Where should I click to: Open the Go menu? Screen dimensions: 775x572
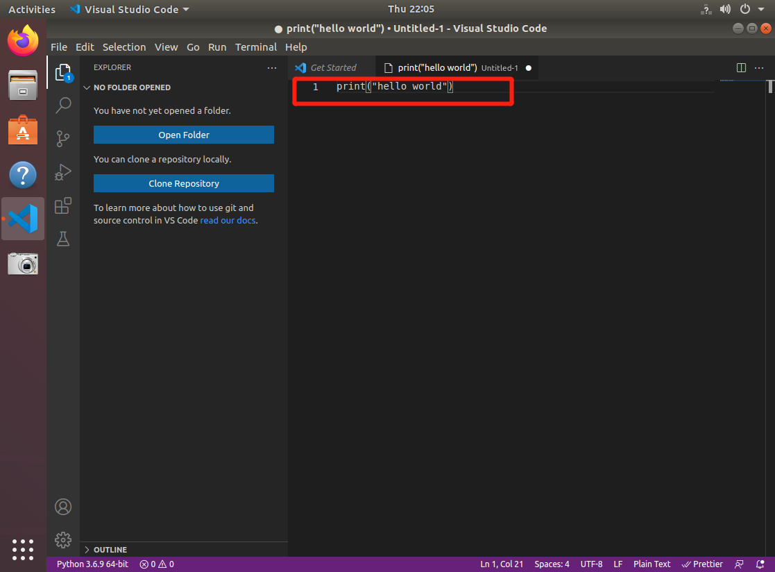pyautogui.click(x=193, y=47)
